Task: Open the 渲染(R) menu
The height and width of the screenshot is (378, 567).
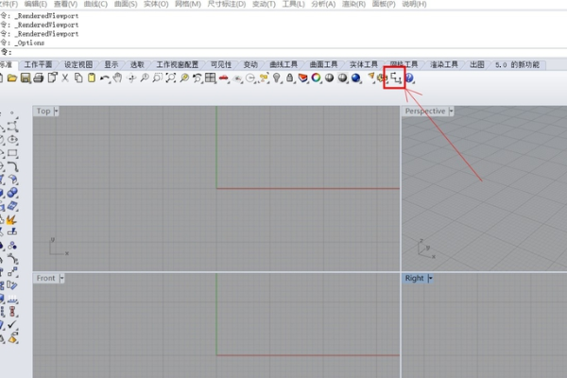Action: (357, 5)
